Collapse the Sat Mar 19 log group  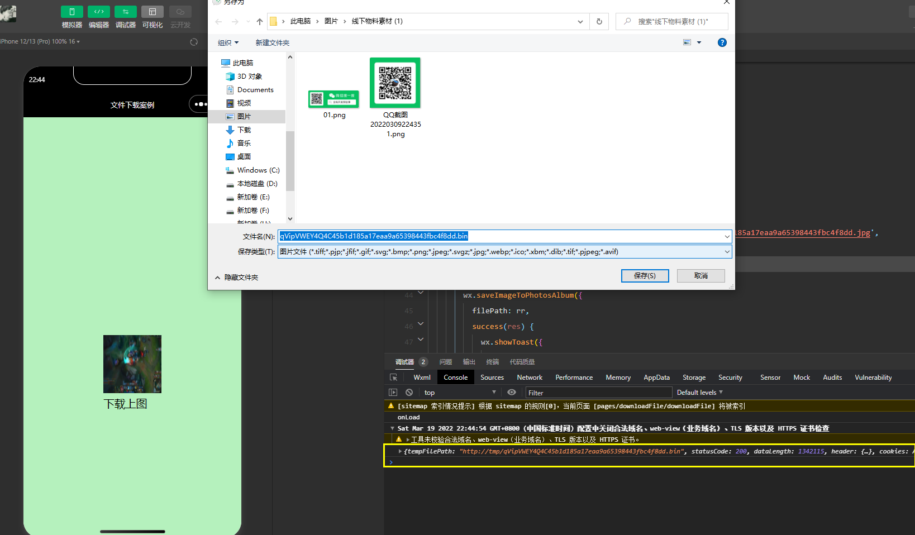pyautogui.click(x=392, y=428)
